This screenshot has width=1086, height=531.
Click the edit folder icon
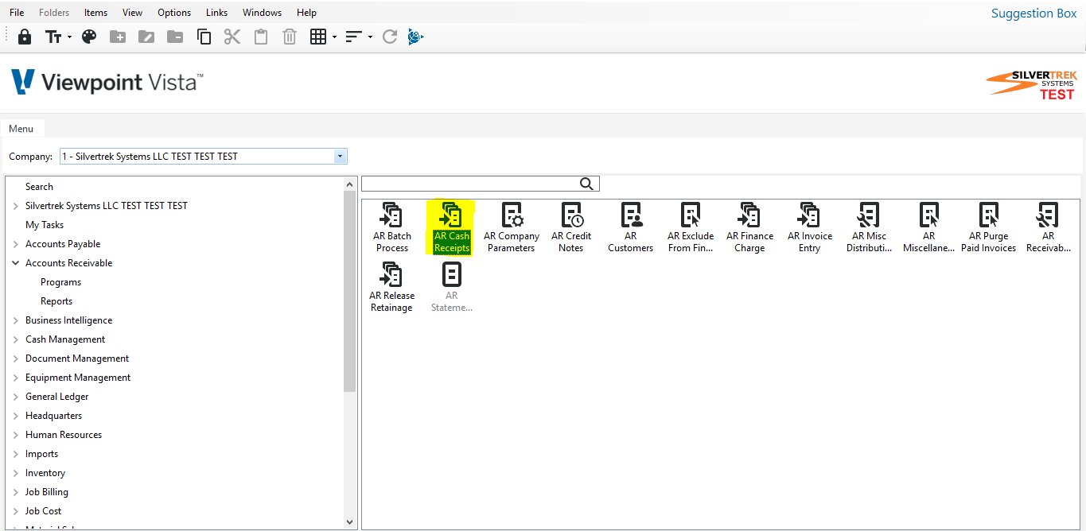146,37
